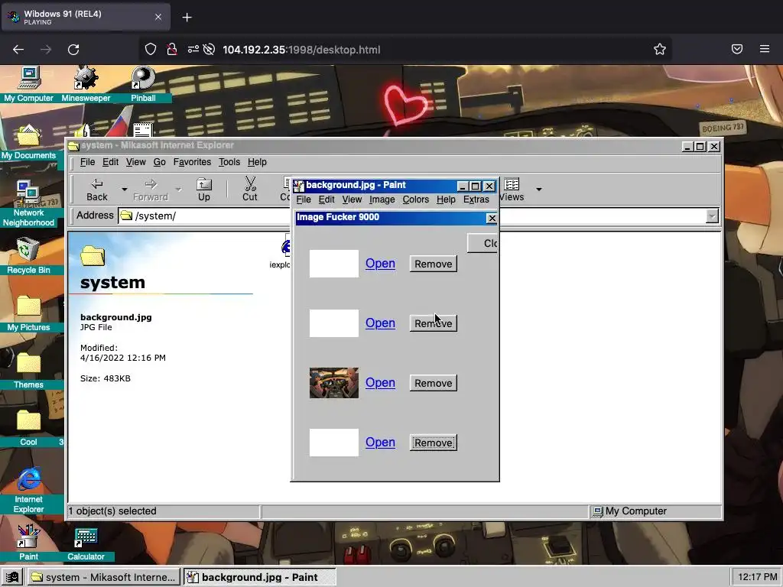783x587 pixels.
Task: Open File menu in explorer window
Action: [x=87, y=162]
